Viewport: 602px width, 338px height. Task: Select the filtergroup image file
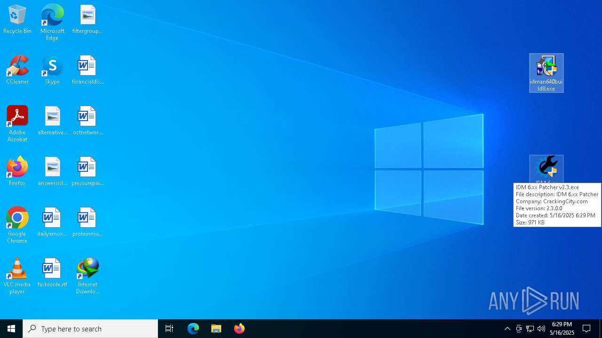(x=87, y=19)
